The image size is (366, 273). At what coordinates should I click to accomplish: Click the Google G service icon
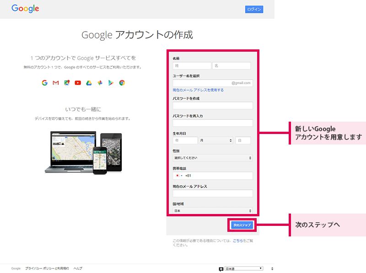pos(44,83)
